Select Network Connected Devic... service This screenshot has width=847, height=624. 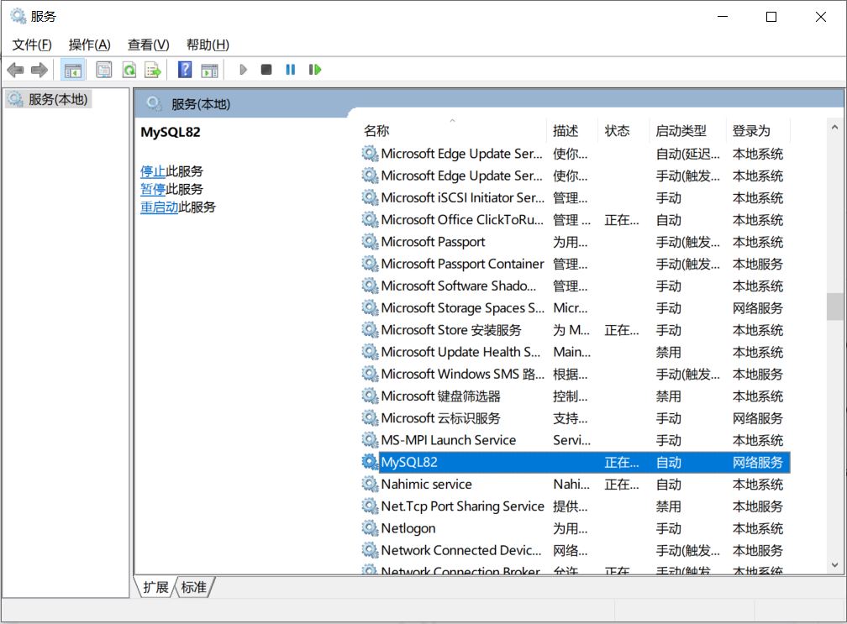[576, 550]
